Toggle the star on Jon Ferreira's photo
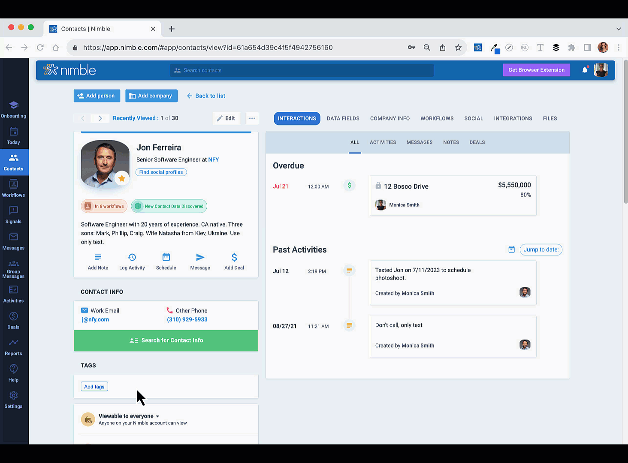The width and height of the screenshot is (628, 463). (x=122, y=178)
